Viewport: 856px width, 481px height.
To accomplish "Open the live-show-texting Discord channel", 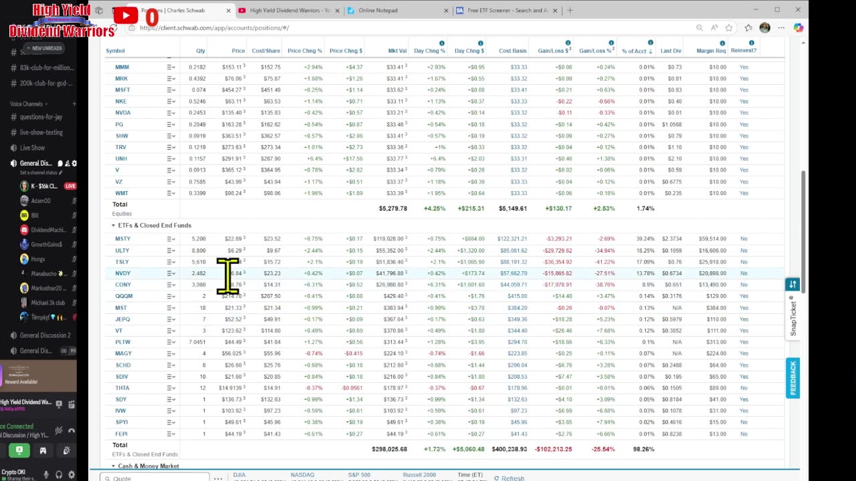I will tap(41, 133).
